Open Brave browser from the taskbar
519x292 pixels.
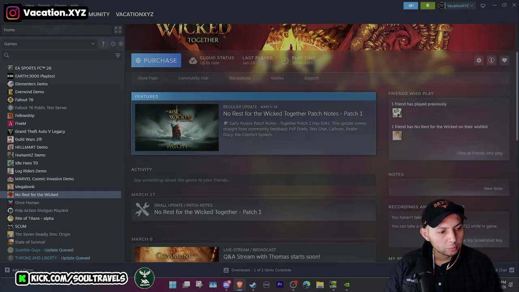point(240,285)
